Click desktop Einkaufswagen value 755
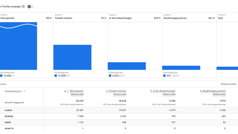 [173, 116]
